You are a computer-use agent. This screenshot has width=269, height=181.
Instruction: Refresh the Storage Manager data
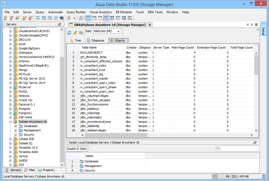click(x=69, y=32)
